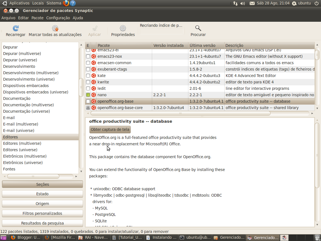Open Propriedades gear icon in toolbar
Viewport: 321px width, 241px height.
[x=123, y=28]
